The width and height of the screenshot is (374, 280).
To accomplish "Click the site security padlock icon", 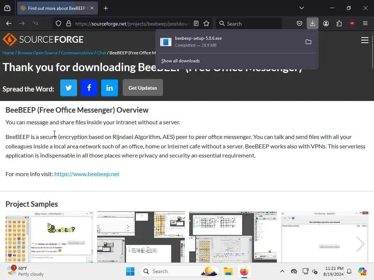I will (x=69, y=23).
